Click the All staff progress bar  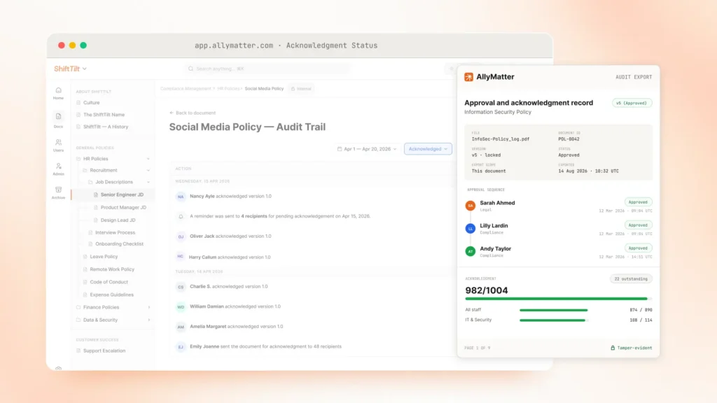tap(554, 310)
